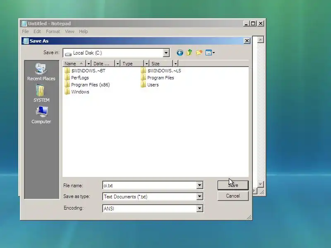Open Recent Places in the sidebar

click(x=41, y=72)
